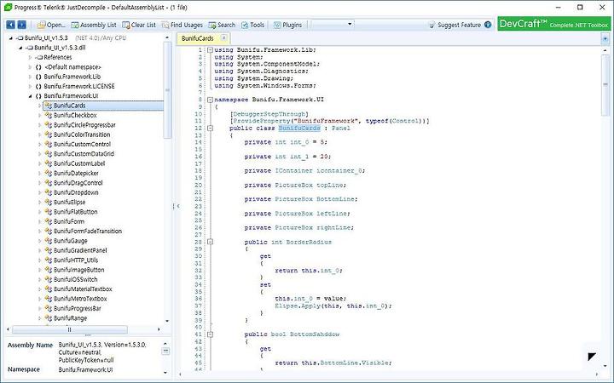Click the BunifuFormFadeTransition class icon
614x383 pixels.
48,231
